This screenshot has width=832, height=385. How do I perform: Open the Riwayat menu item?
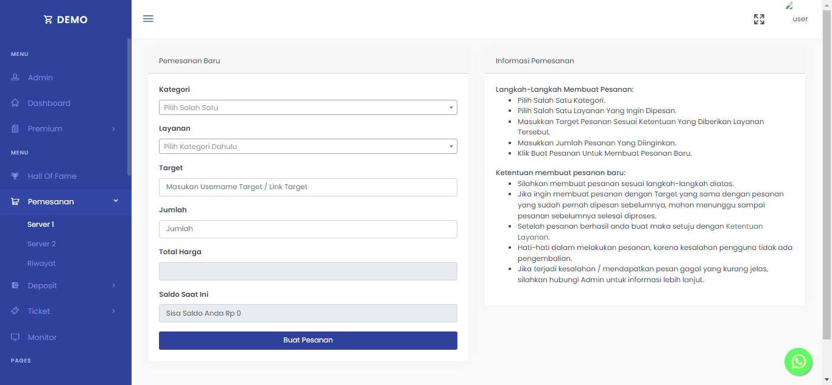click(x=41, y=263)
